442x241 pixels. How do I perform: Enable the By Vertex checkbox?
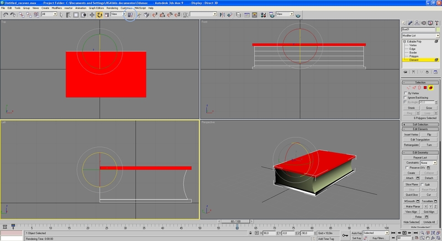pos(406,93)
